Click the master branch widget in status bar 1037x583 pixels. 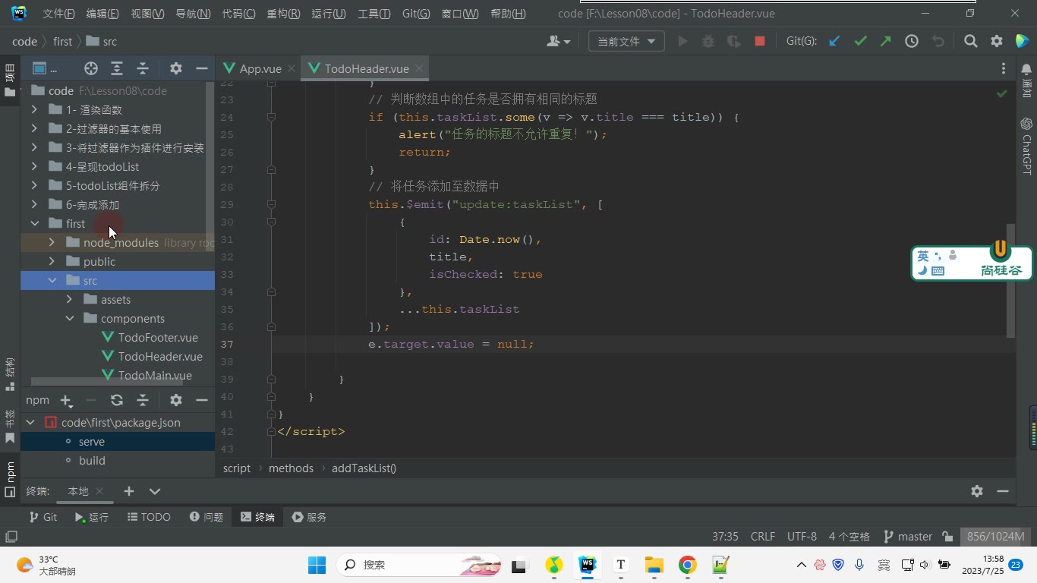[908, 537]
